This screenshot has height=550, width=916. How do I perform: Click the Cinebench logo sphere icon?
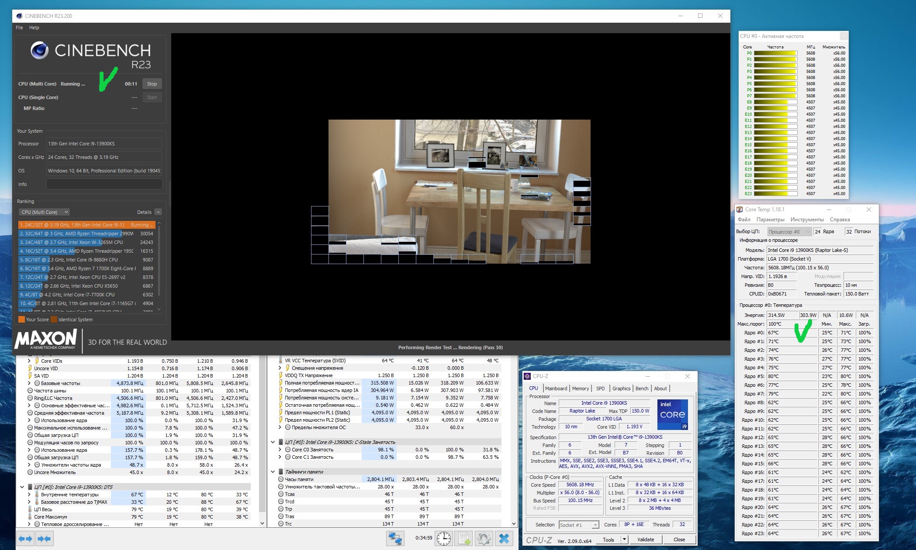pos(39,51)
